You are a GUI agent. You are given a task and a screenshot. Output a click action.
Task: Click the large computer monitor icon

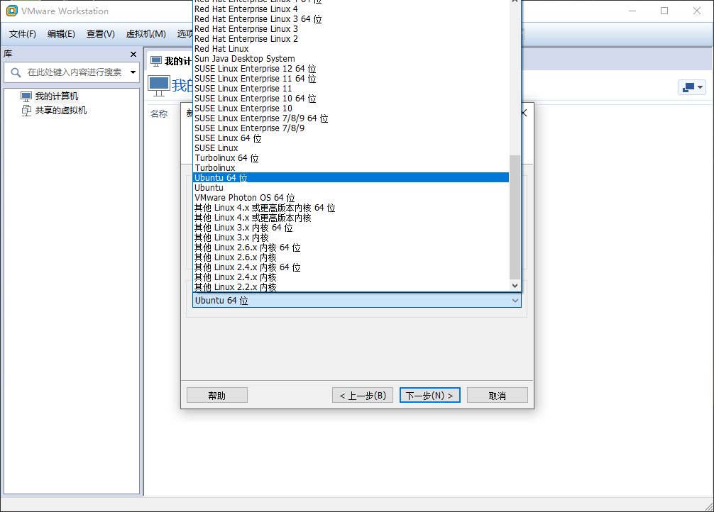tap(159, 86)
